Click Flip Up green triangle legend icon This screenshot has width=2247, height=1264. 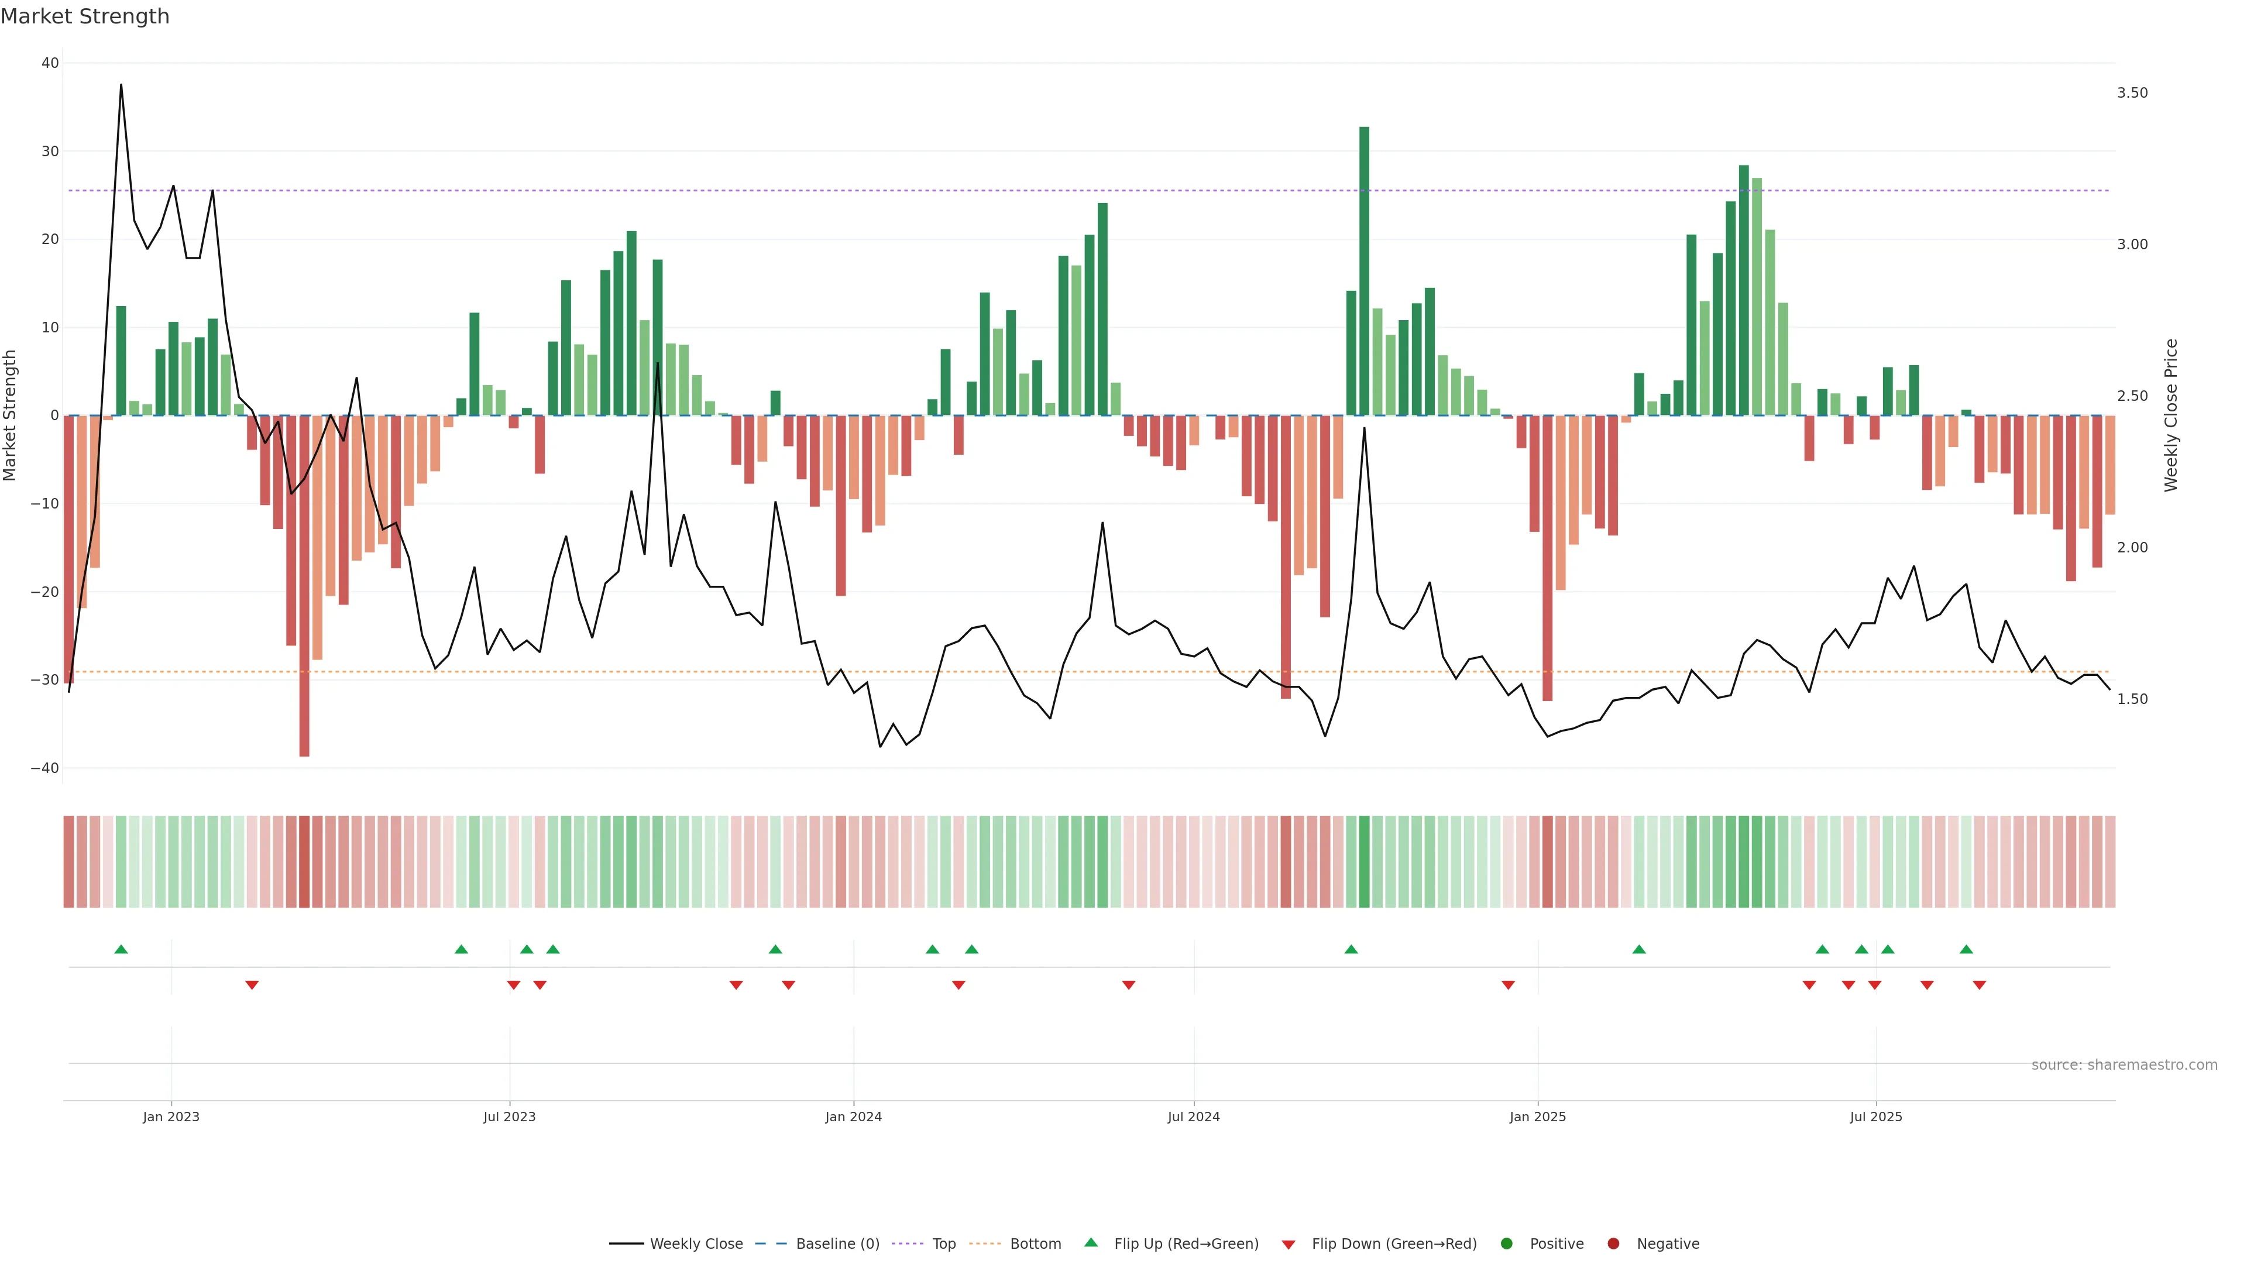[1090, 1242]
